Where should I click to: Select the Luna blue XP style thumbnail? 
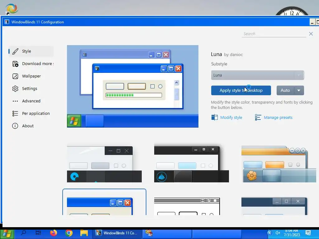(104, 202)
